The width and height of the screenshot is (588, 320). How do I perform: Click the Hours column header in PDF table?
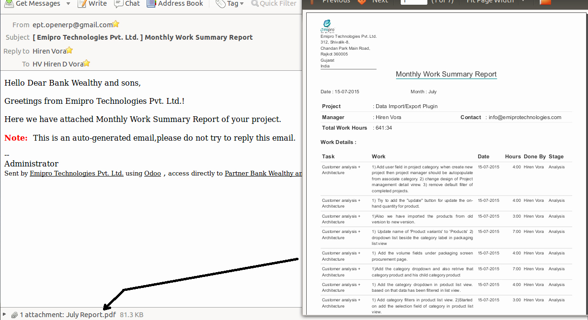click(x=513, y=156)
